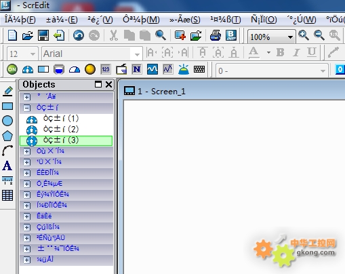Screen dimensions: 345x274
Task: Open the font color dropdown arrow
Action: pyautogui.click(x=268, y=53)
